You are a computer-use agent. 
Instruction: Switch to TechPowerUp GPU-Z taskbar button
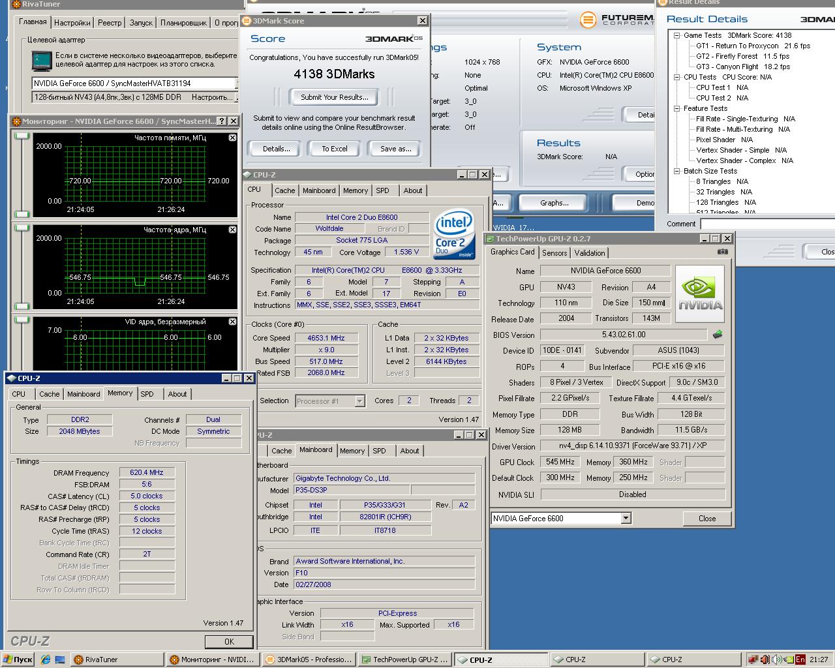click(404, 660)
